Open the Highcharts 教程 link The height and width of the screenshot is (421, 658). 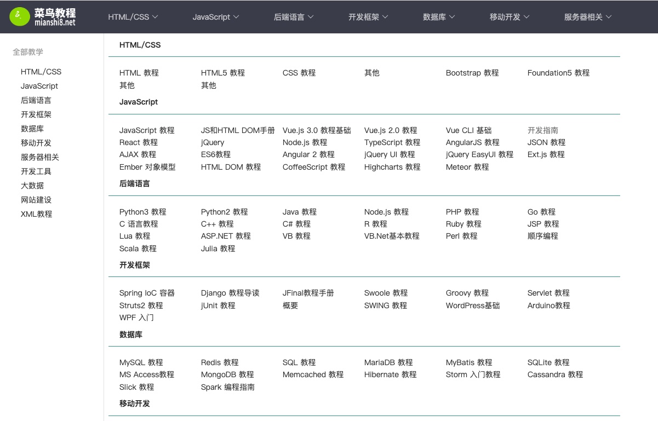[392, 167]
